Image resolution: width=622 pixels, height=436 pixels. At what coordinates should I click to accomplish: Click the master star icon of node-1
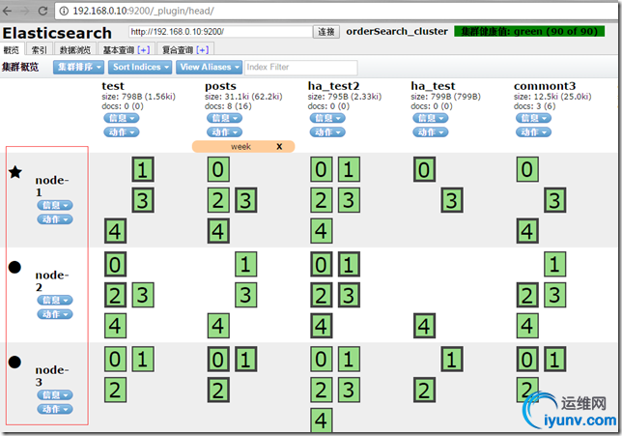tap(15, 172)
